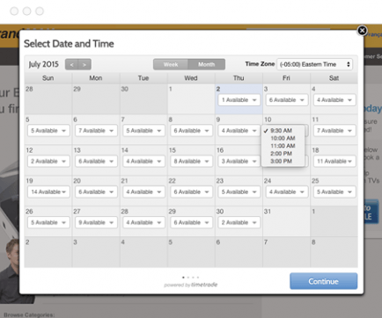382x318 pixels.
Task: Open July 4 '4 Available' dropdown
Action: coord(334,100)
